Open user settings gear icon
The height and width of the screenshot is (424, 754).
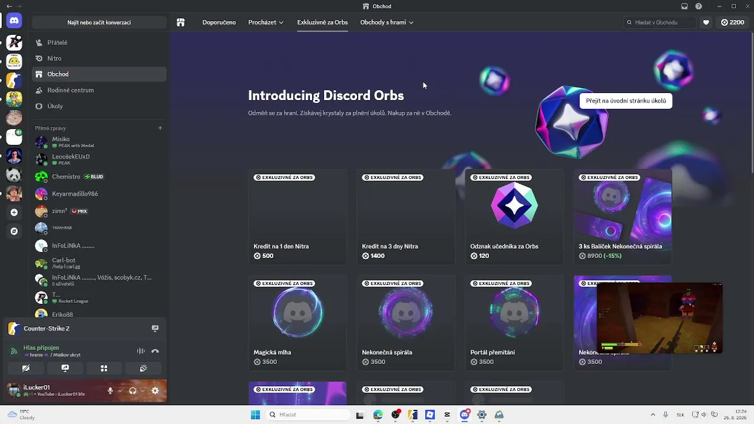coord(155,390)
